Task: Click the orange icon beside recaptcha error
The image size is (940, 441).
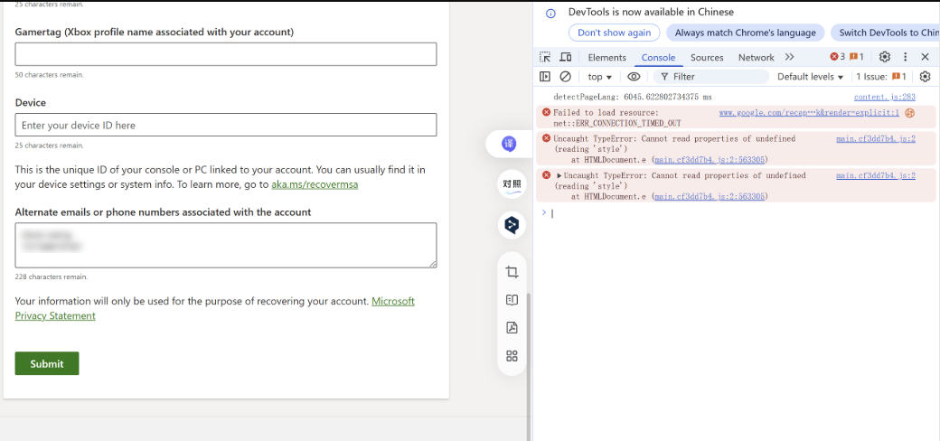Action: (909, 113)
